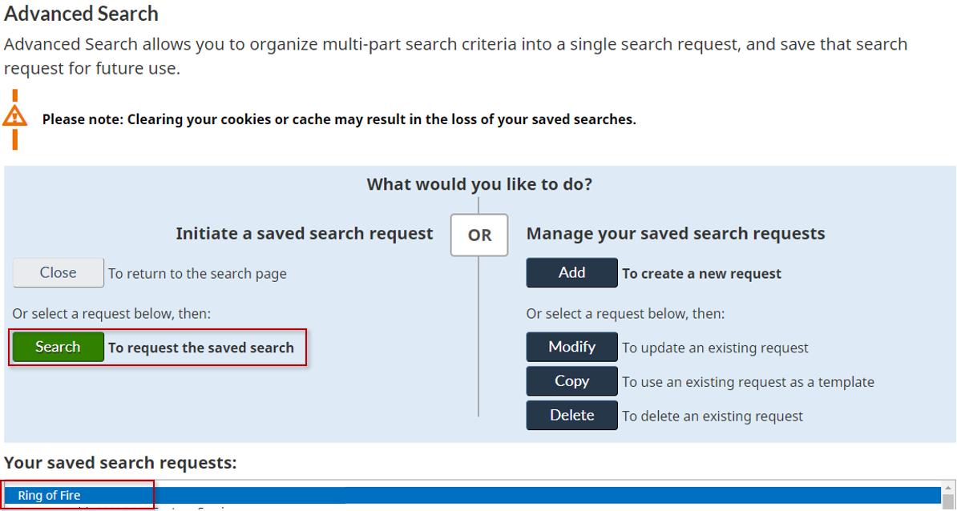Click the Initiate a saved search request title

(305, 233)
